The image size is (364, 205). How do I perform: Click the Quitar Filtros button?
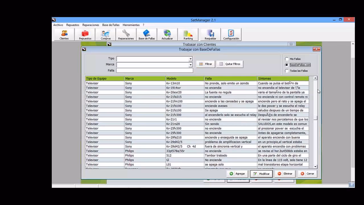[230, 64]
